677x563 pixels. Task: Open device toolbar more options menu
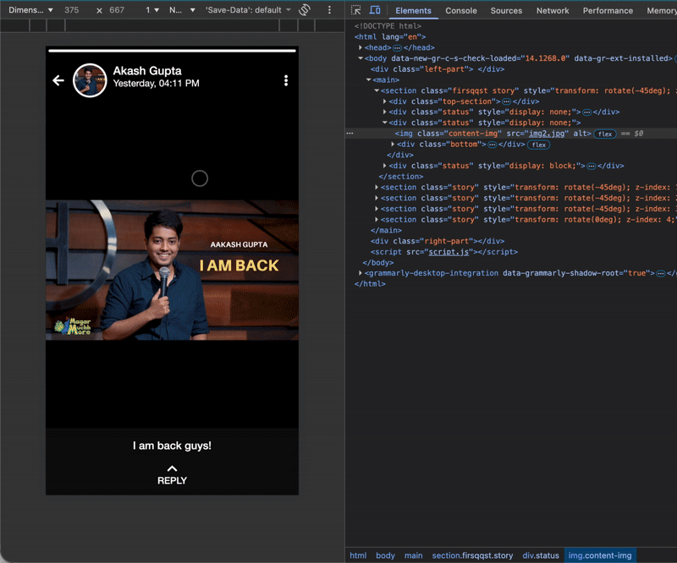(330, 10)
